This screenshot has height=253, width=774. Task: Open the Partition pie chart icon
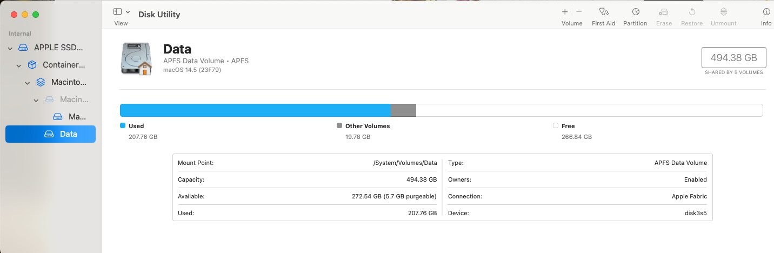(636, 11)
